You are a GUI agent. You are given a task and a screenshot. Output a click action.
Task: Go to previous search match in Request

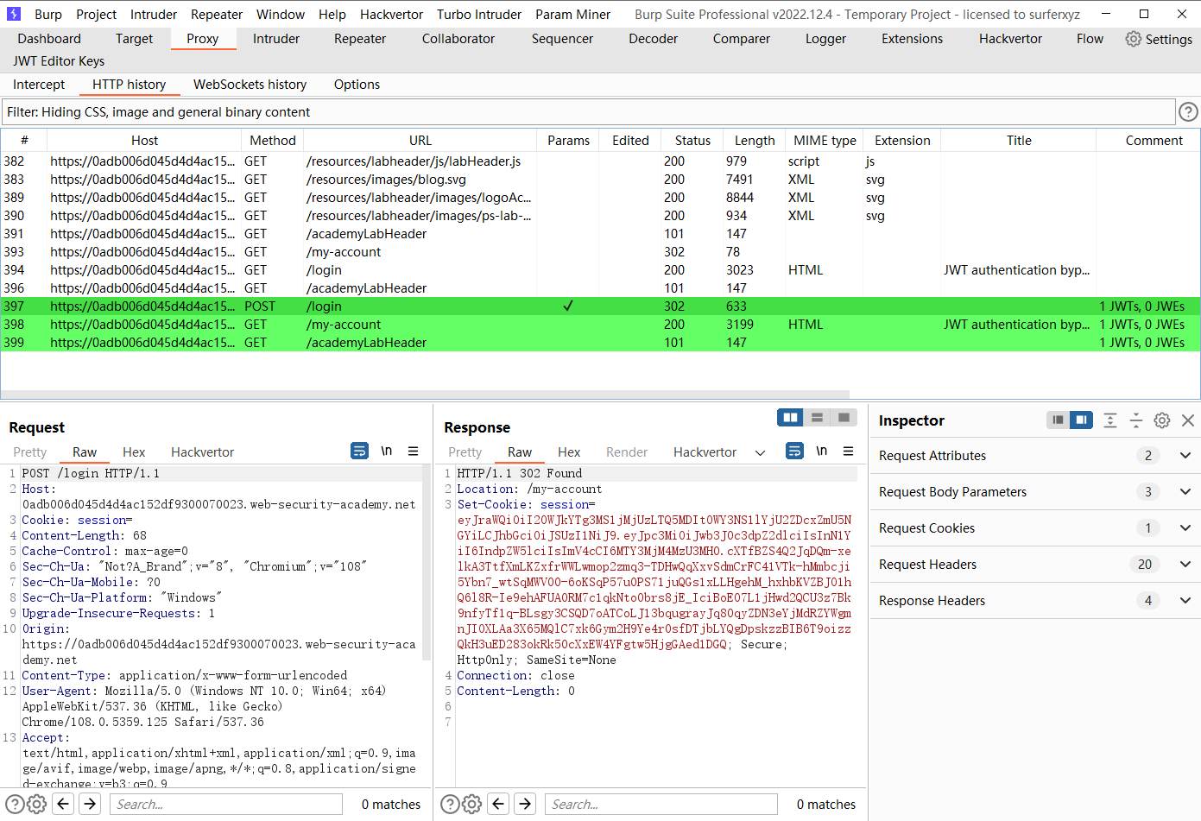(63, 804)
